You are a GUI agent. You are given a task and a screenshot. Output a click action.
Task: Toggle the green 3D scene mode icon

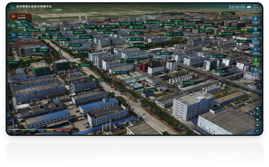[x=255, y=61]
